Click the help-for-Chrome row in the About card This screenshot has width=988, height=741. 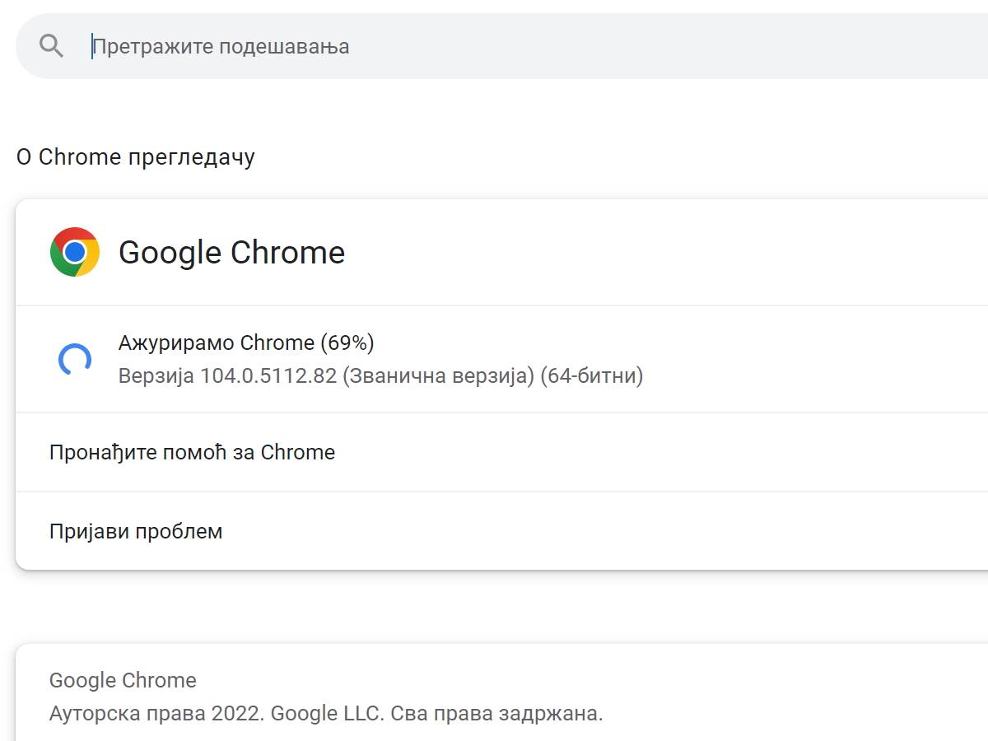point(192,452)
